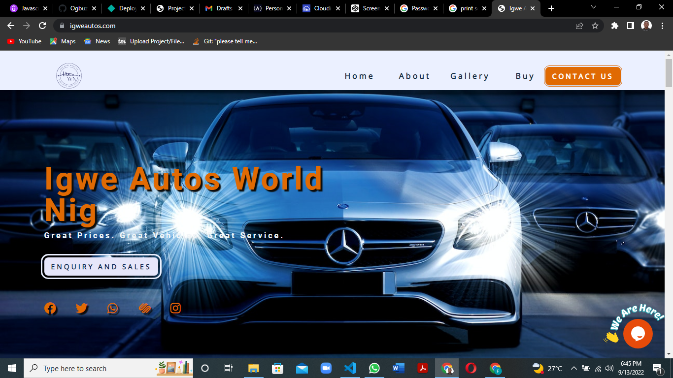Viewport: 673px width, 378px height.
Task: Open Task View on the taskbar
Action: click(x=229, y=368)
